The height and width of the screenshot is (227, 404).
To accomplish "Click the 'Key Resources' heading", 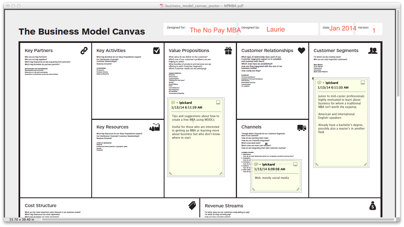I will [x=113, y=127].
